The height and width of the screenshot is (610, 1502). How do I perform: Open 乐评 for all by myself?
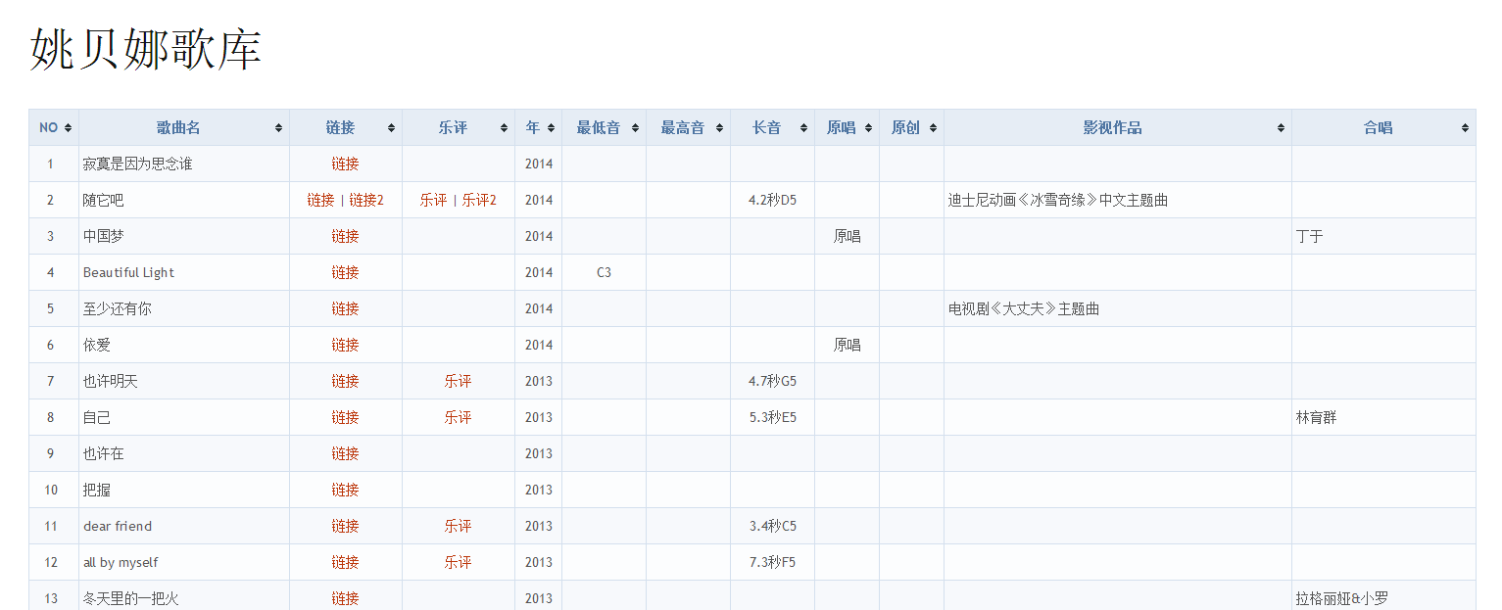tap(458, 563)
